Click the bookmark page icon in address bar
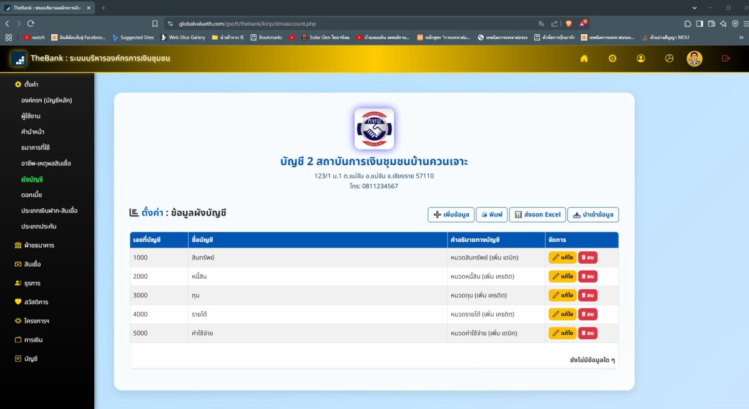The height and width of the screenshot is (409, 749). click(155, 23)
